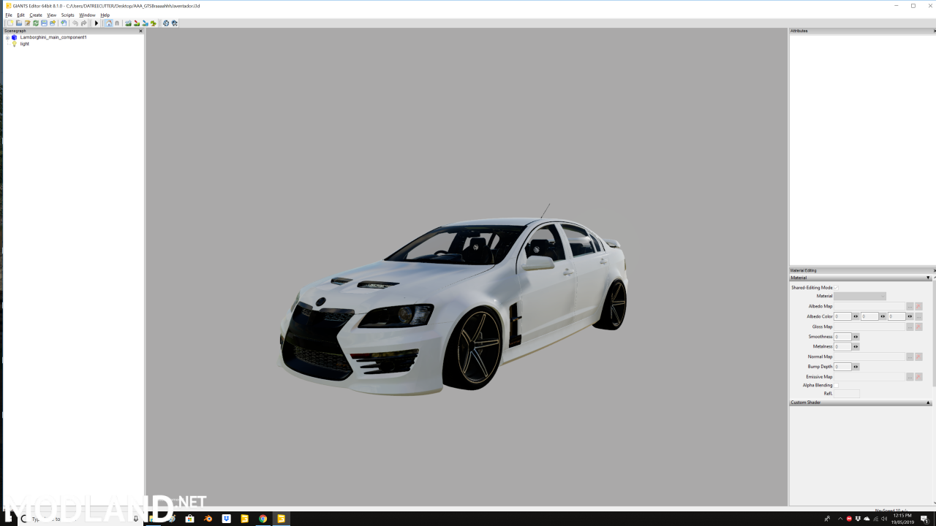The height and width of the screenshot is (526, 936).
Task: Open the Window menu
Action: coord(87,15)
